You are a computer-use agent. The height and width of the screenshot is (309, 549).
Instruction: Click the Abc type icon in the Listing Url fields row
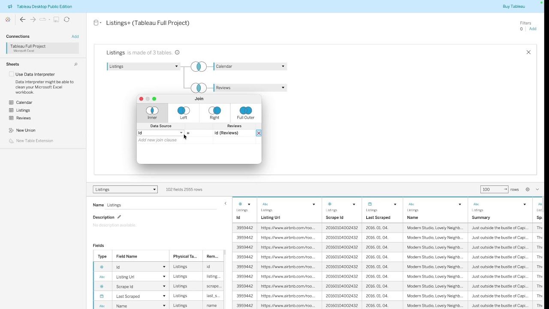(102, 277)
